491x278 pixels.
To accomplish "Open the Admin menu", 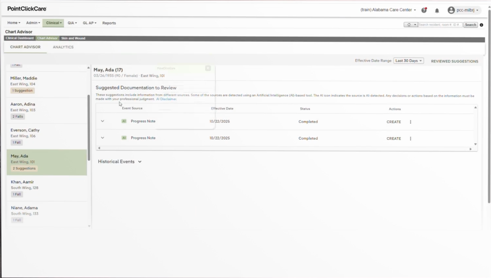I will point(33,23).
